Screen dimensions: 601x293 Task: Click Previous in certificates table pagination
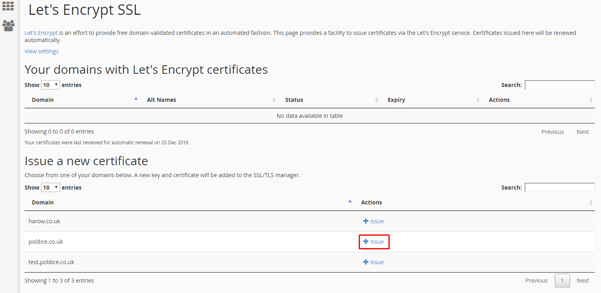552,132
